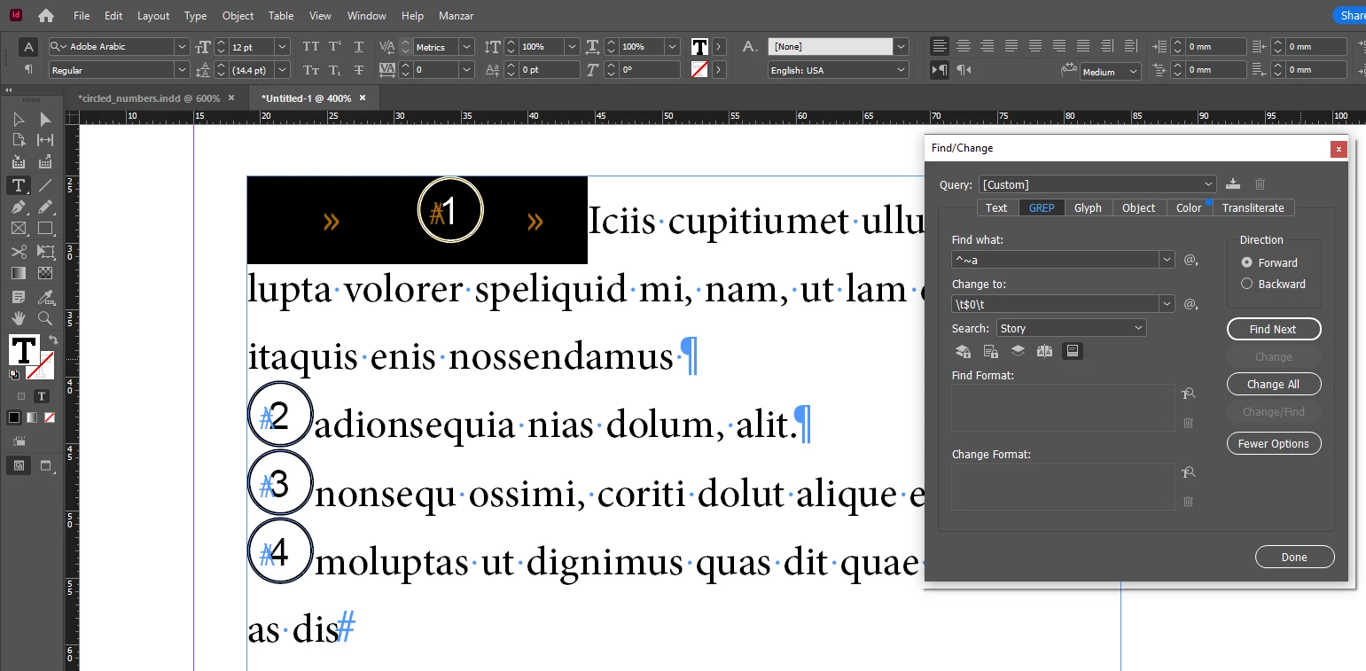Click the Fewer Options button
The width and height of the screenshot is (1366, 671).
pos(1273,443)
